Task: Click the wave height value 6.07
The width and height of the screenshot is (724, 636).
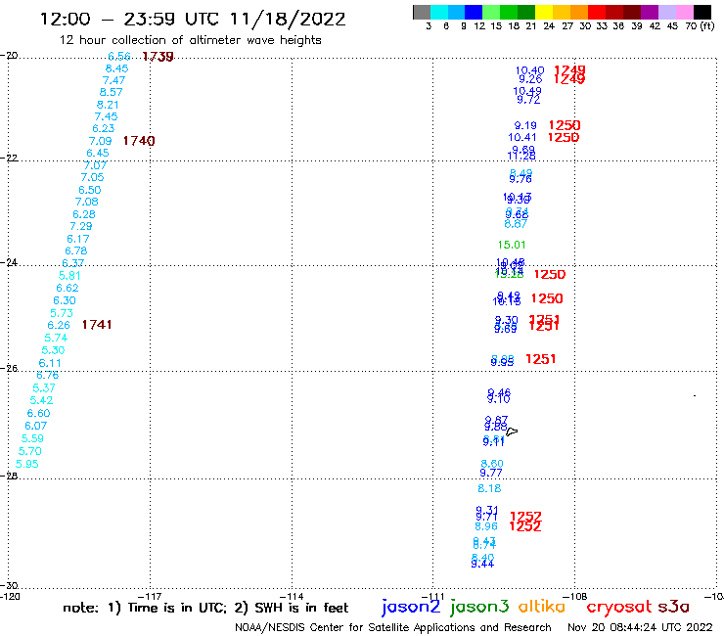Action: [x=35, y=426]
